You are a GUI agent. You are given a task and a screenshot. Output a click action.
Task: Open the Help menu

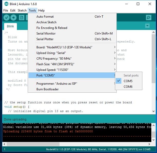(41, 10)
